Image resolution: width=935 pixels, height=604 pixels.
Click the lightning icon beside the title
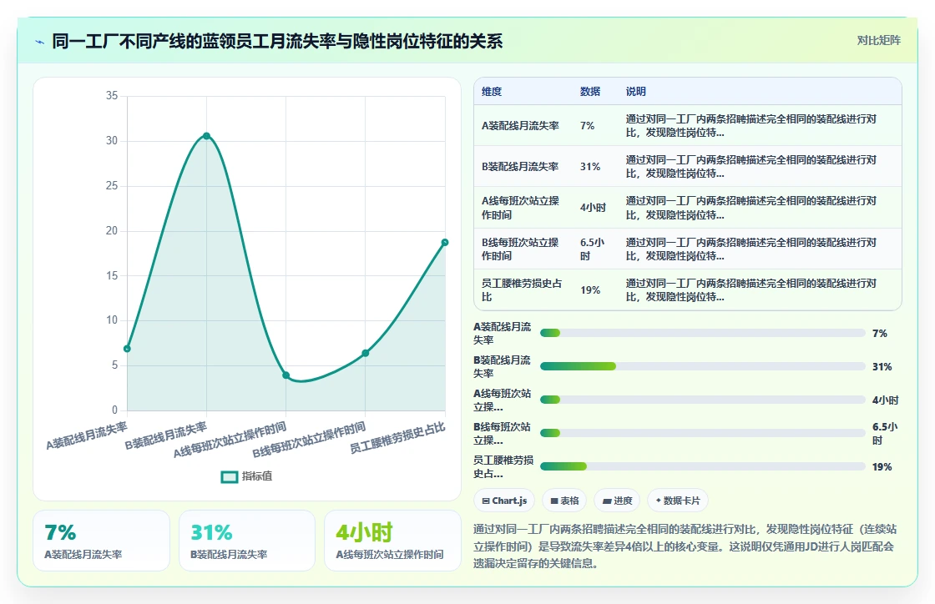coord(39,42)
